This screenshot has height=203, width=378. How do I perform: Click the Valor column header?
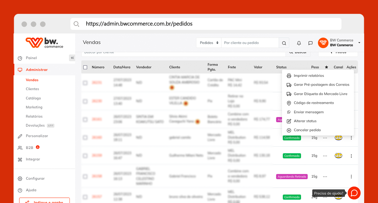258,67
